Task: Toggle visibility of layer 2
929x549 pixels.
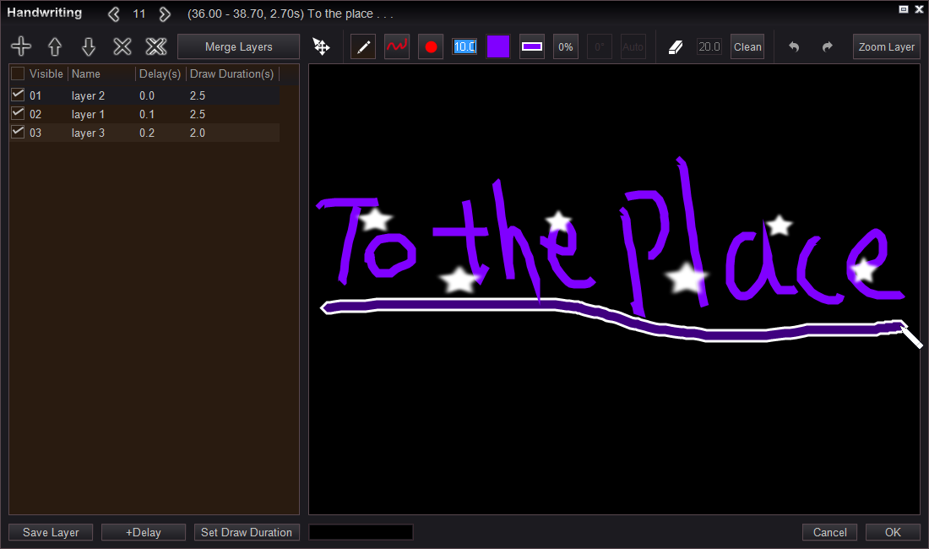Action: [x=18, y=95]
